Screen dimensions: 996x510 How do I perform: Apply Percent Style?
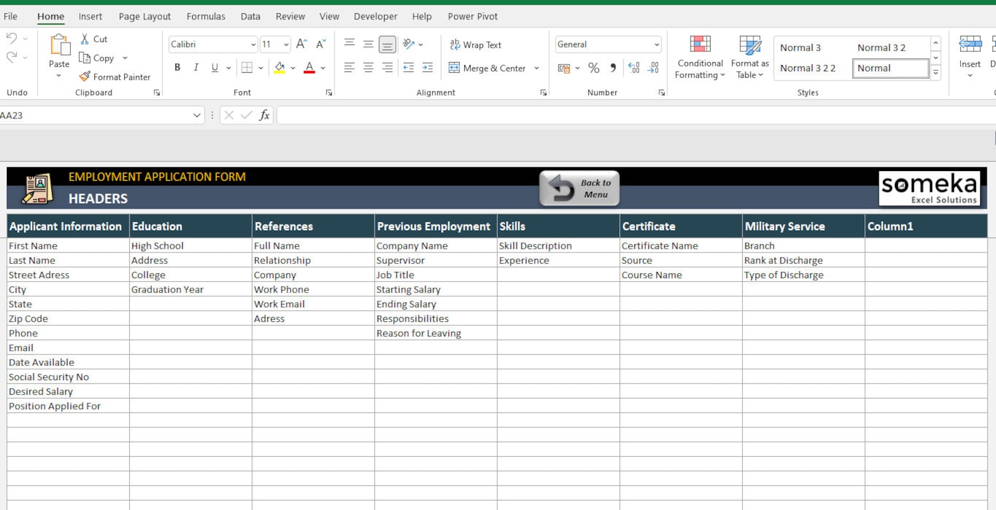point(594,68)
